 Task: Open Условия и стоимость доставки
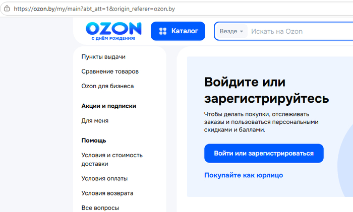point(112,160)
